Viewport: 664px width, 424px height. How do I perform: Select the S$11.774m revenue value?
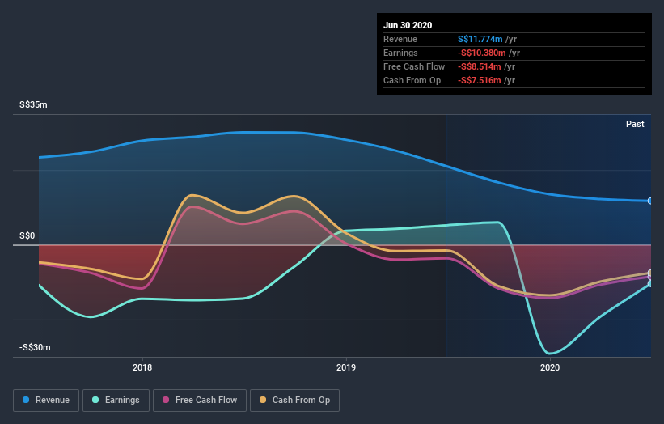coord(480,39)
